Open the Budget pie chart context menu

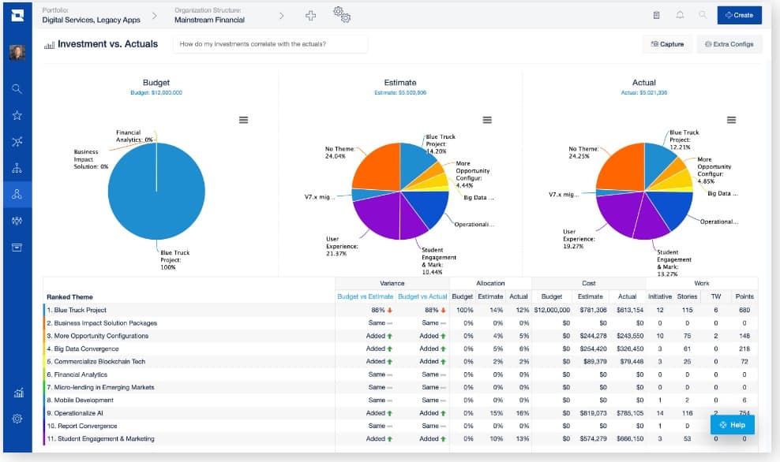point(243,120)
